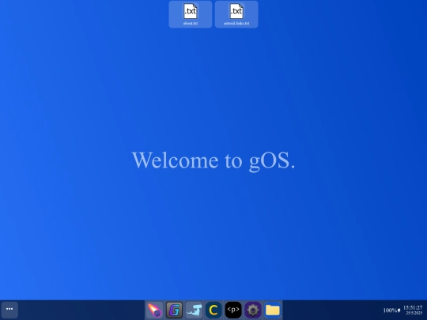
Task: Open the astroid-links.txt desktop file
Action: [x=236, y=14]
